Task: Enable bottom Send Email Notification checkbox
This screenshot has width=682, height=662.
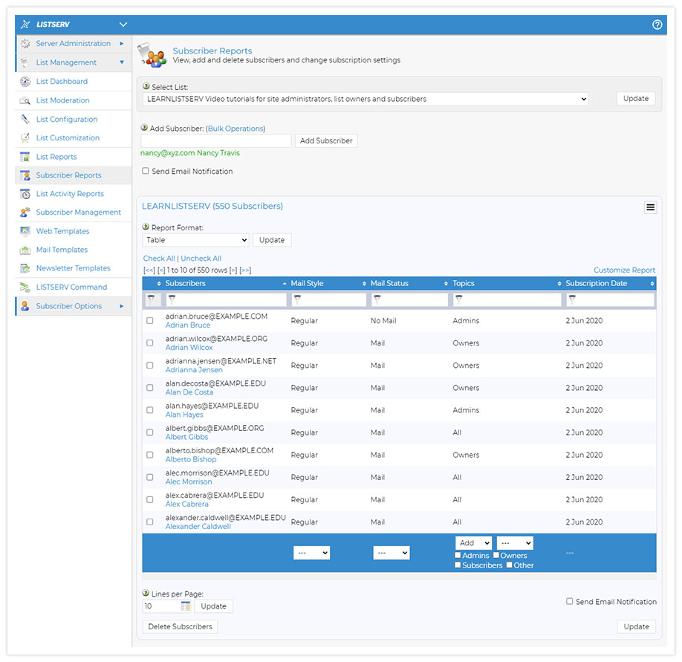Action: pyautogui.click(x=569, y=601)
